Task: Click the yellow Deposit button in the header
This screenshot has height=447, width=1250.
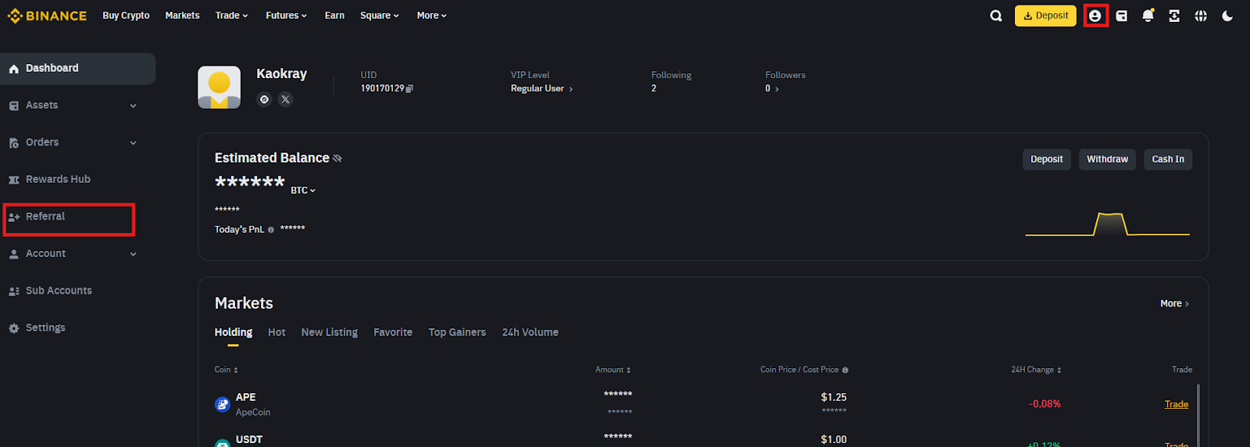Action: [x=1045, y=16]
